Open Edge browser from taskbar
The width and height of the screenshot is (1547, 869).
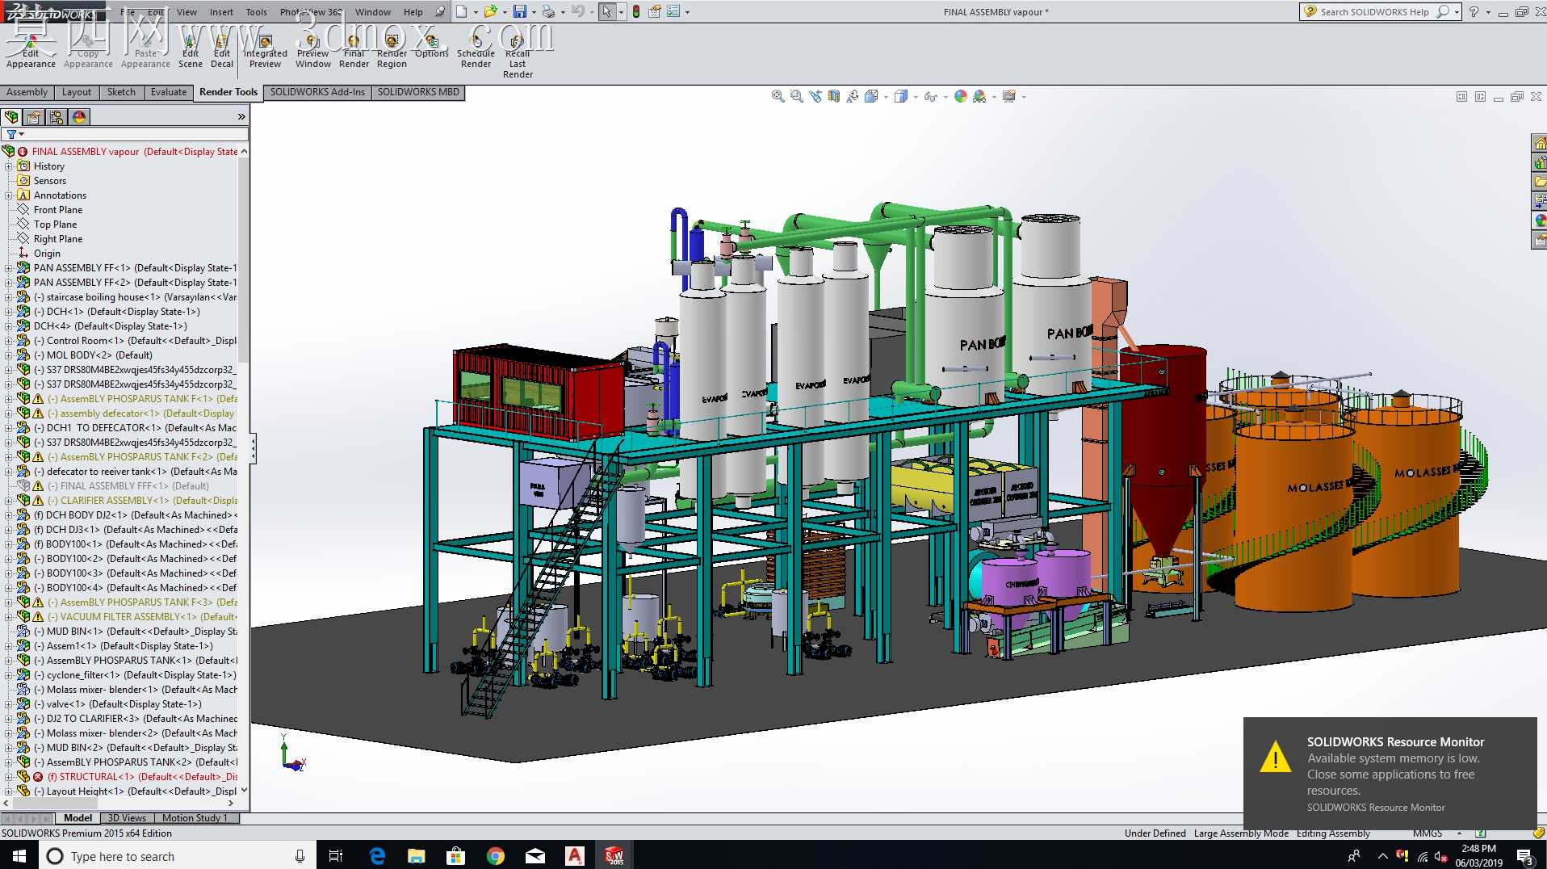[377, 856]
